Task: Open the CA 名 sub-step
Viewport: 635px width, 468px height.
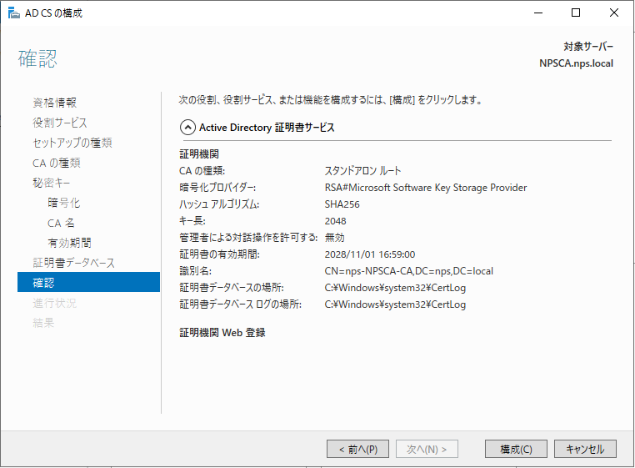Action: click(x=61, y=223)
